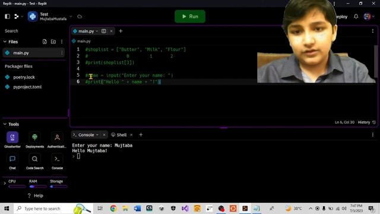Close the Console tab

(104, 135)
